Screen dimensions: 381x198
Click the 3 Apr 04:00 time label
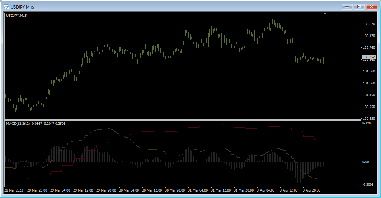[x=265, y=190]
